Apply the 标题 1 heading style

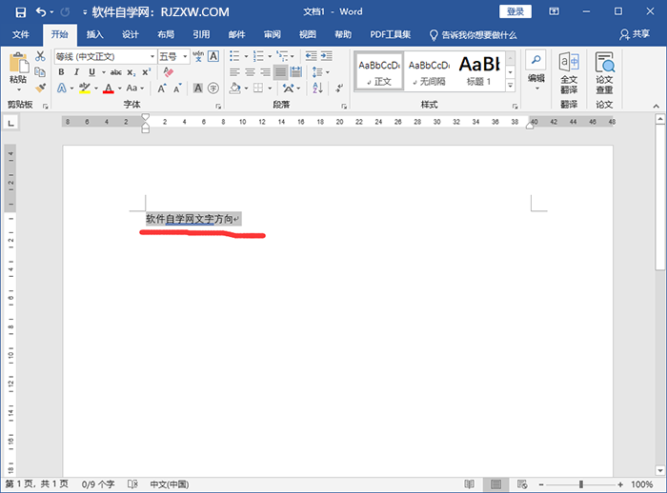pos(479,71)
